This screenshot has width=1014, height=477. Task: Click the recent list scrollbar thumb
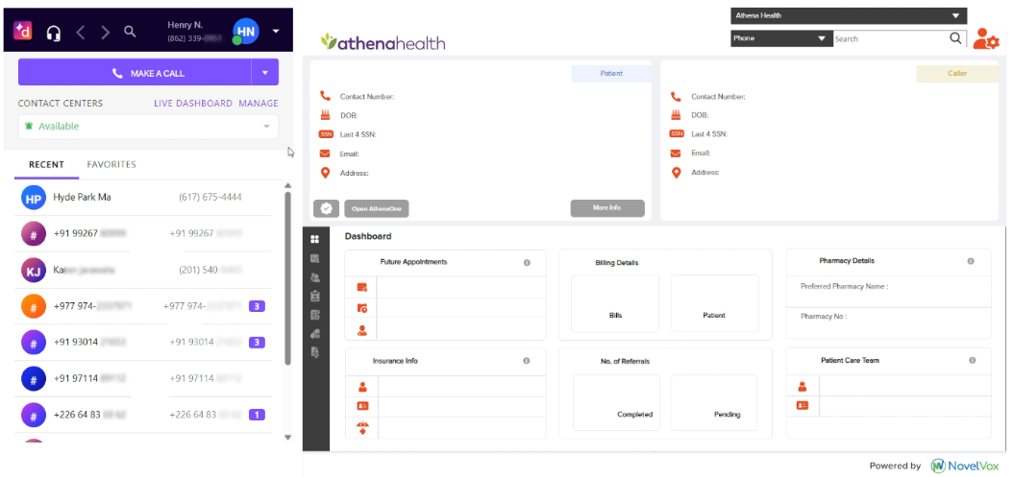point(287,279)
